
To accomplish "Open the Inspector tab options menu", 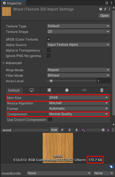I will coord(111,3).
